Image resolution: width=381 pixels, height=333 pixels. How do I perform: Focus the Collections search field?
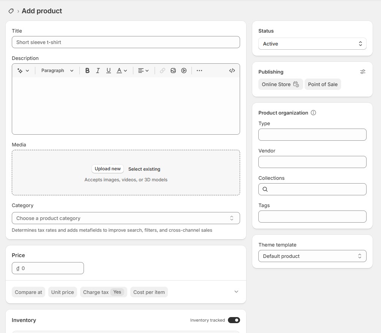tap(312, 189)
